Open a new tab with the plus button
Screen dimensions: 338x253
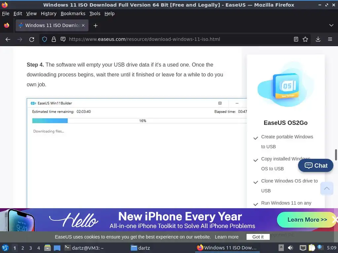(95, 26)
